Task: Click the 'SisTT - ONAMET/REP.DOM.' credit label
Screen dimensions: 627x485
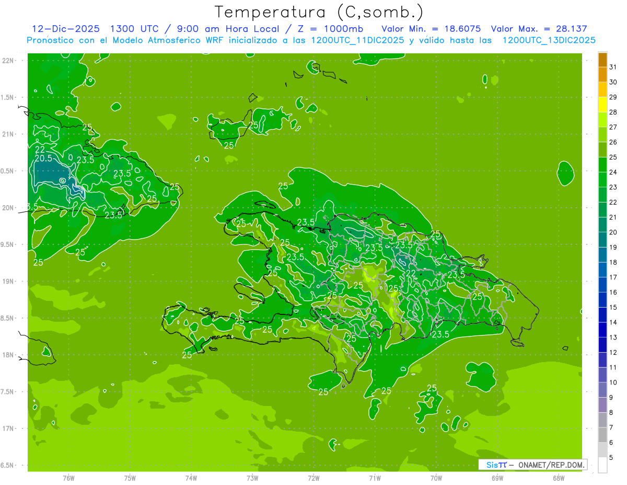Action: pyautogui.click(x=532, y=465)
